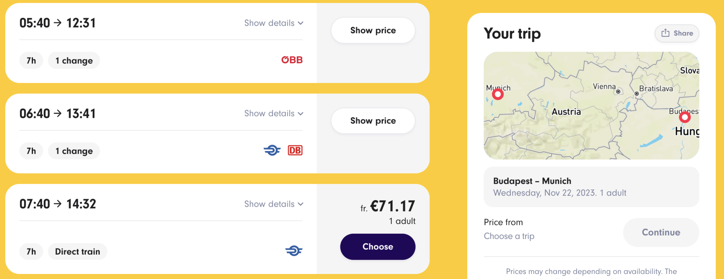Click the Budapest – Munich trip summary
The image size is (724, 279).
(591, 187)
